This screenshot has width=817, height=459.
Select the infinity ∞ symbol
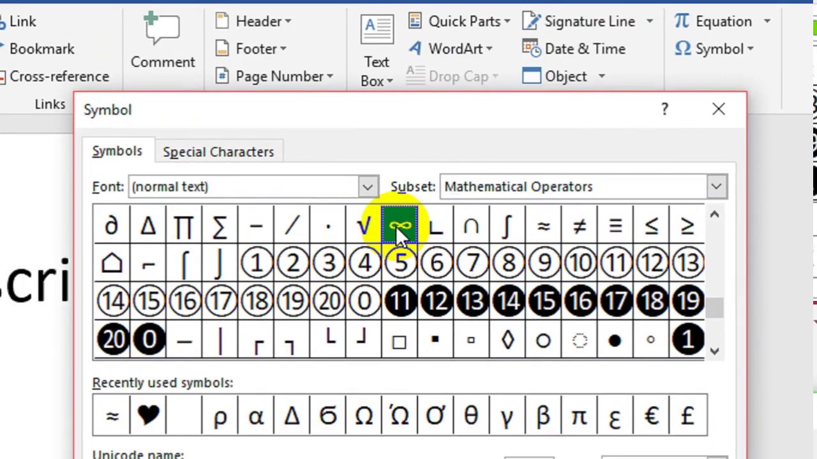[x=400, y=226]
